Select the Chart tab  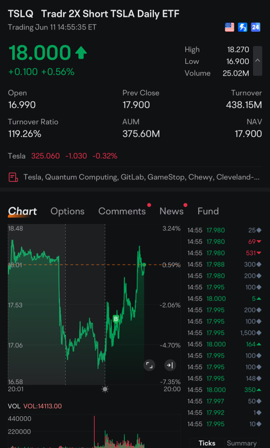pyautogui.click(x=22, y=211)
